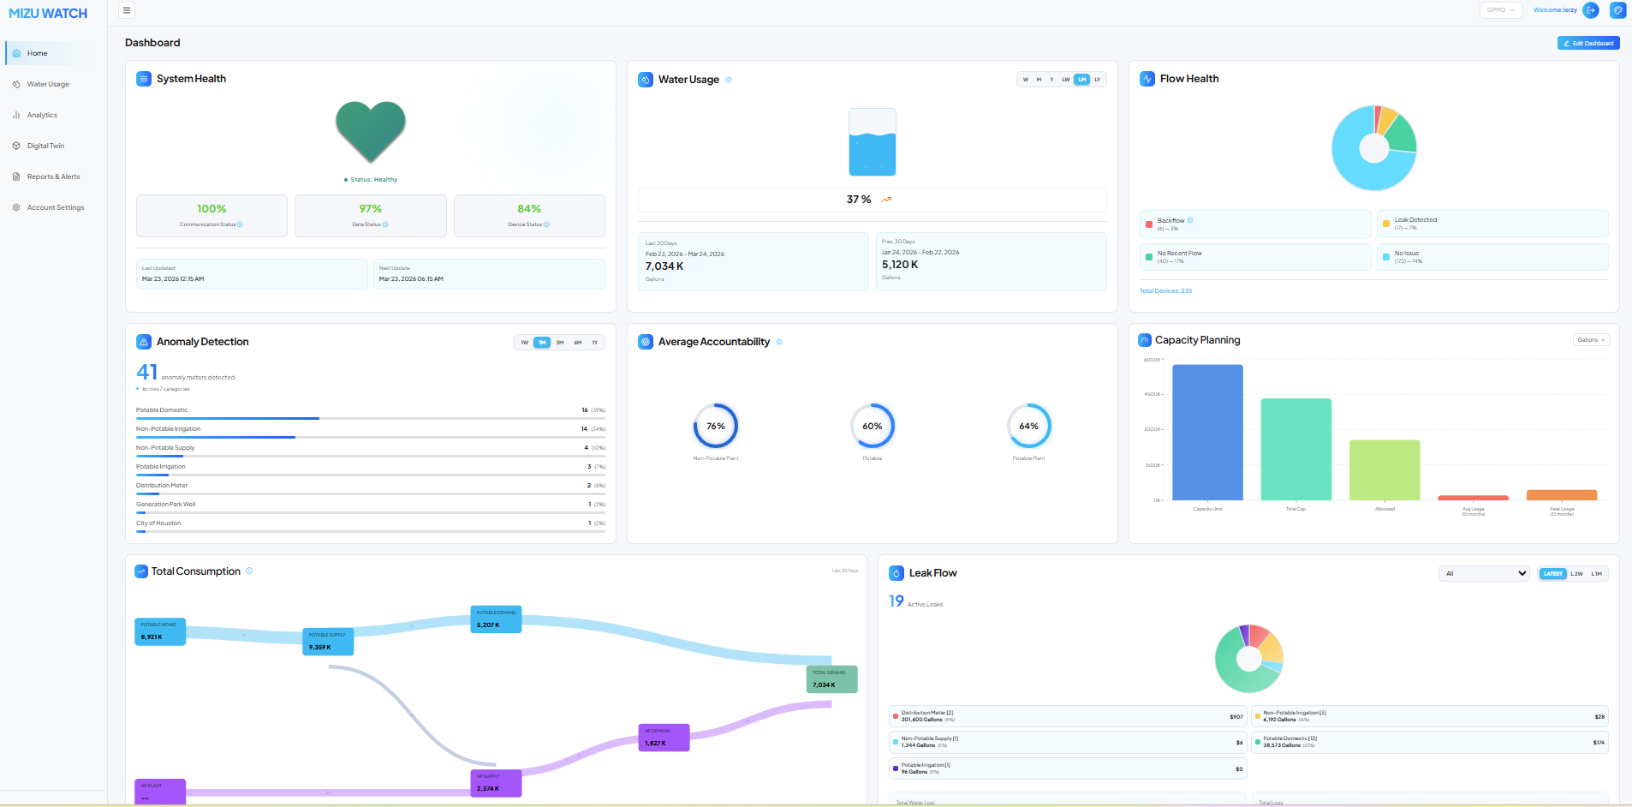
Task: Click the Edit Dashboard button
Action: point(1588,43)
